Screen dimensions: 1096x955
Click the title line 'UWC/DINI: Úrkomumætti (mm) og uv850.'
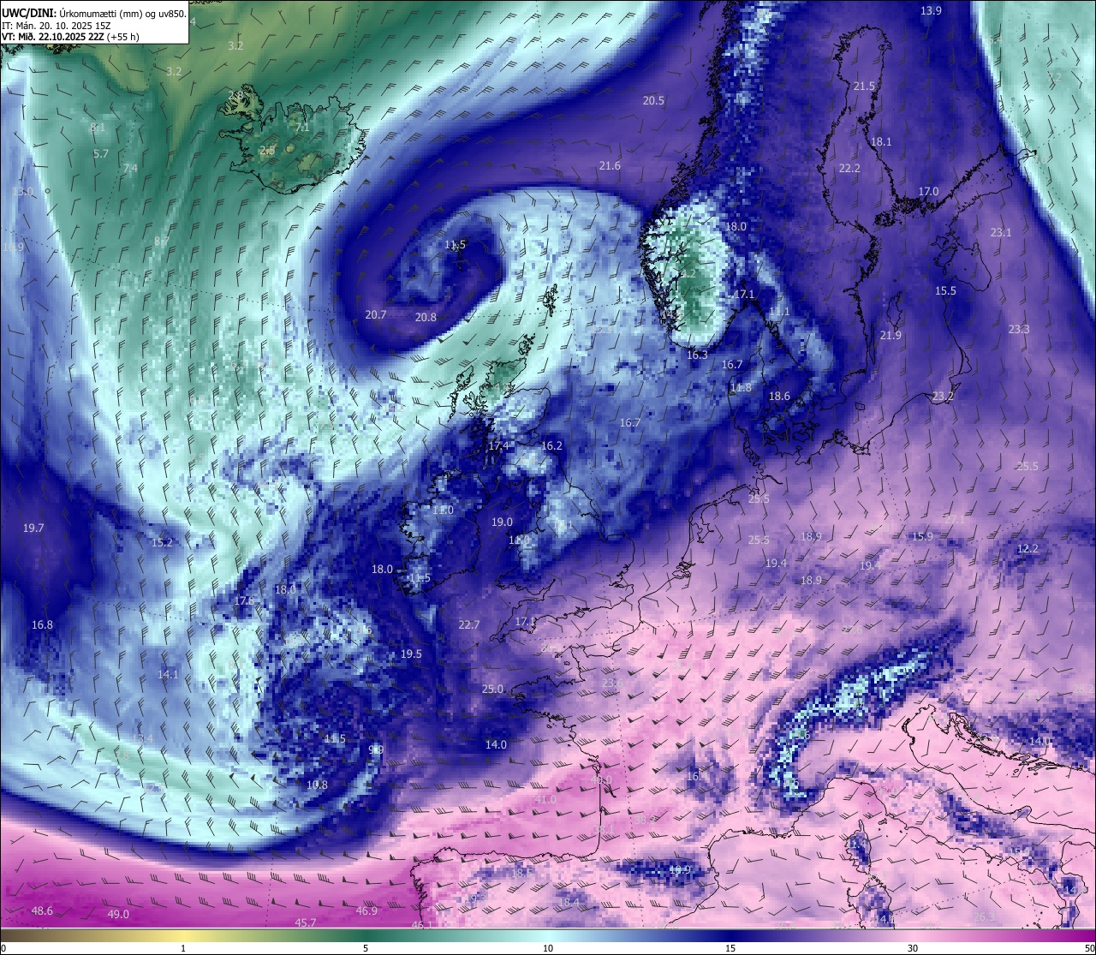pos(94,14)
